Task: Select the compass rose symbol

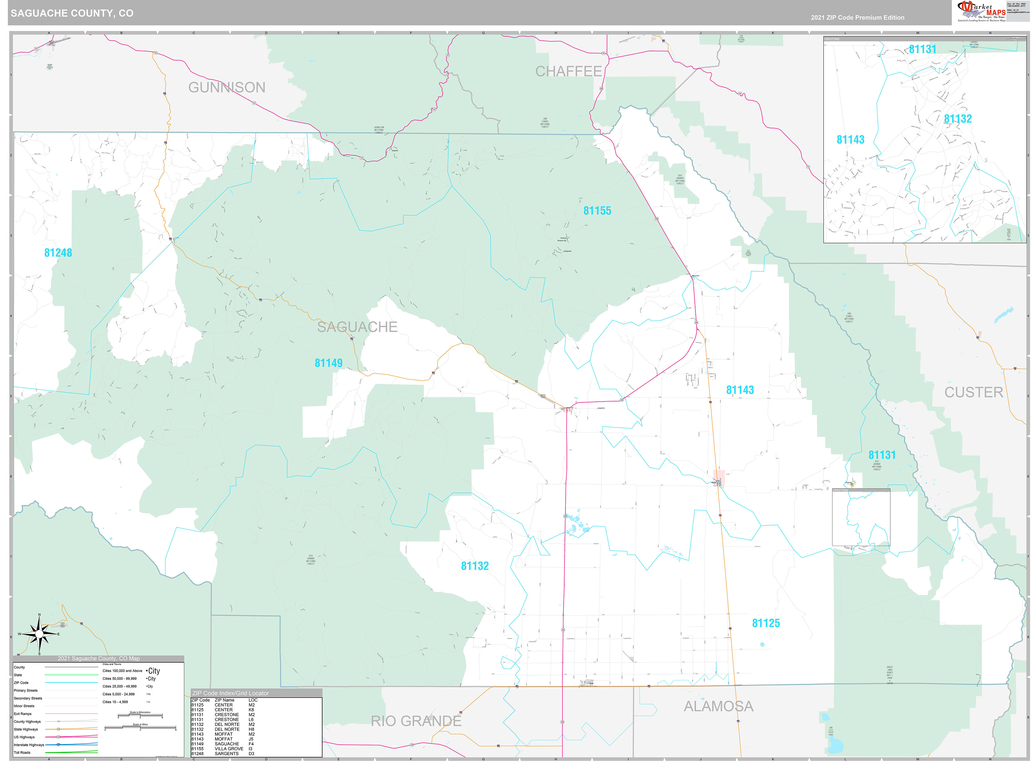Action: [39, 634]
